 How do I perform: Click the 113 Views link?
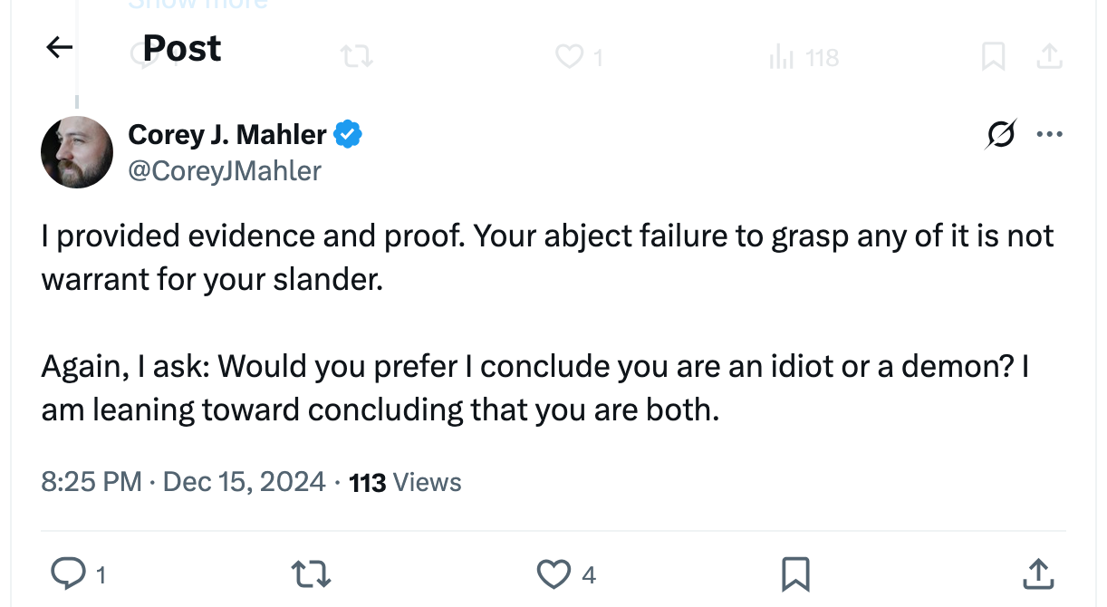coord(404,482)
